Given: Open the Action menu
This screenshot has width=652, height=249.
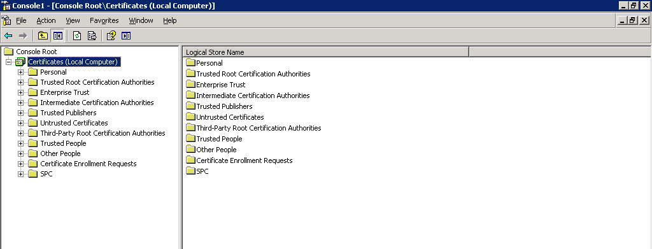Looking at the screenshot, I should (x=46, y=20).
